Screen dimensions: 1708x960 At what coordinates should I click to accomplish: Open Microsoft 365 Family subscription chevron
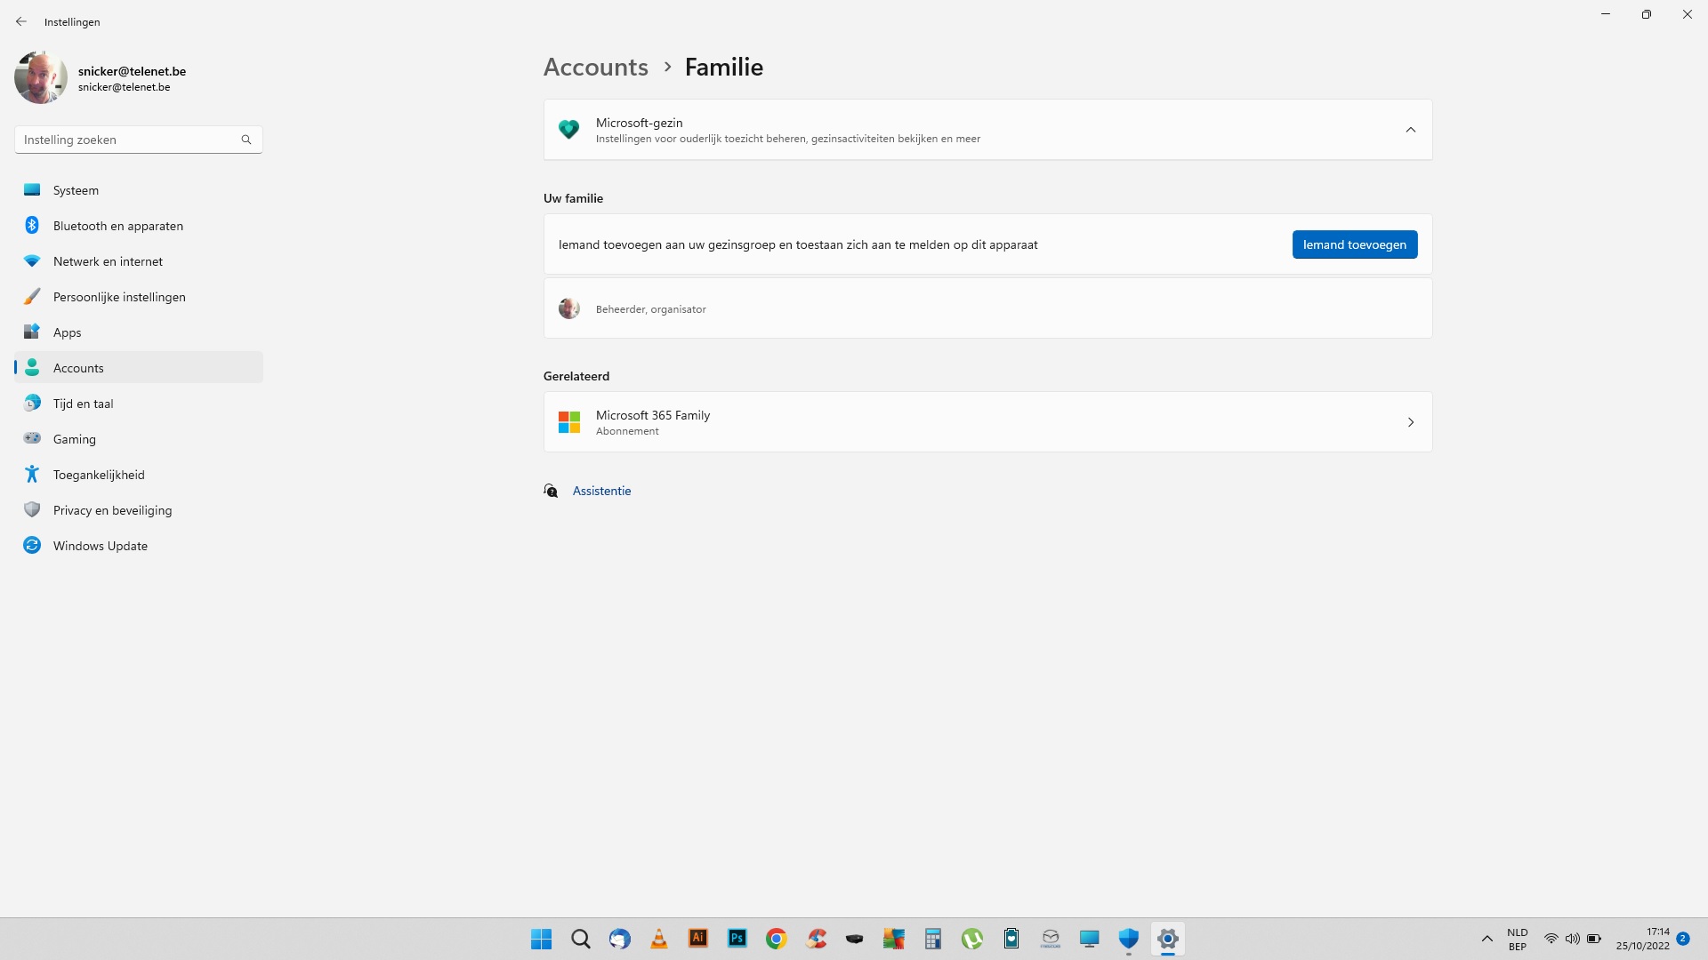click(1410, 422)
